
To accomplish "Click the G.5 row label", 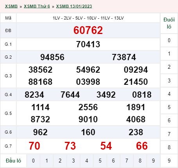I will click(x=8, y=113).
